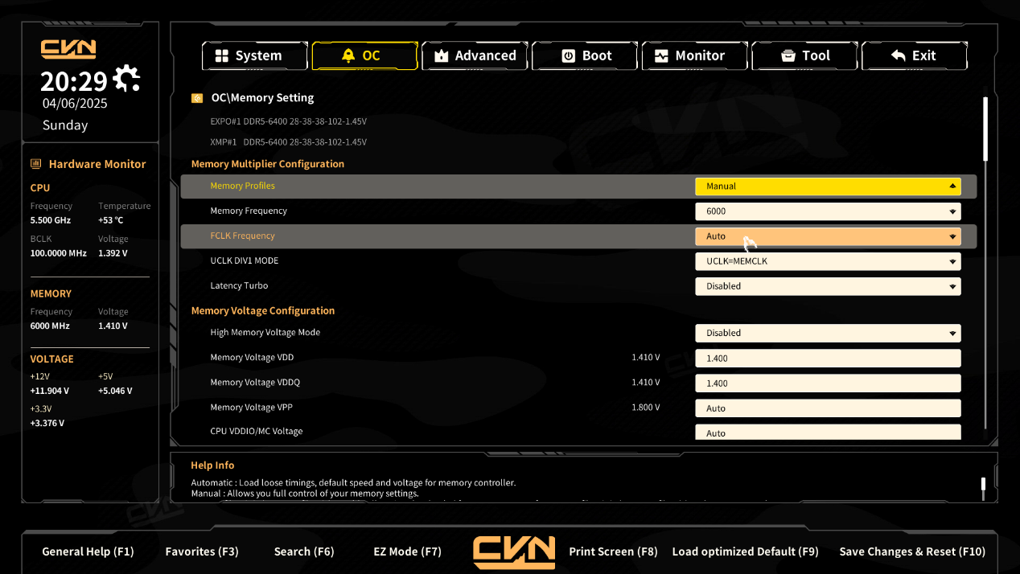Click the CPU VDDIO/MC Voltage input field
The height and width of the screenshot is (574, 1020).
click(x=828, y=433)
